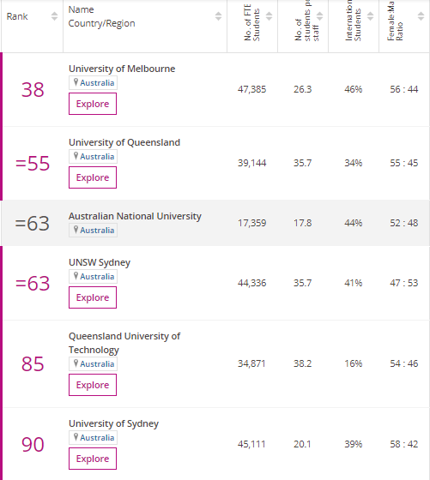The image size is (430, 480).
Task: Click location pin in Australian National University row
Action: [x=76, y=230]
